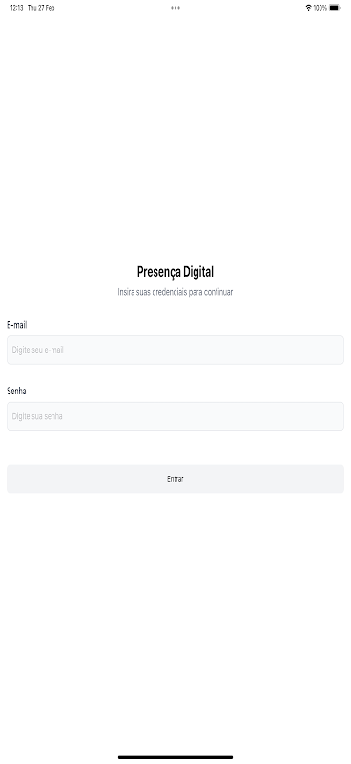The width and height of the screenshot is (351, 764).
Task: Tap the Thu 27 Feb date
Action: pos(41,8)
